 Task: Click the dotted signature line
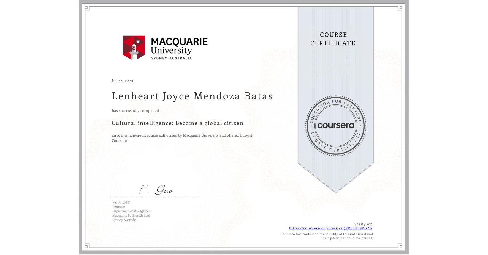coord(156,197)
